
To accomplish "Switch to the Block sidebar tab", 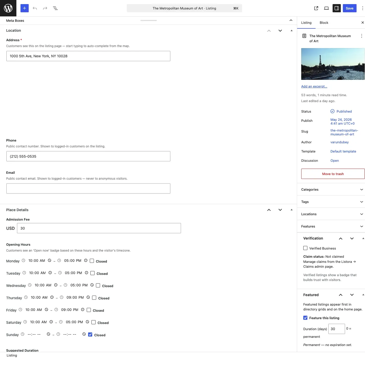I will (324, 23).
